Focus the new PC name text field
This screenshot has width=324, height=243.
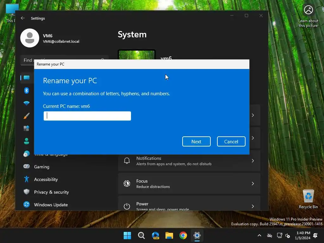[x=87, y=116]
